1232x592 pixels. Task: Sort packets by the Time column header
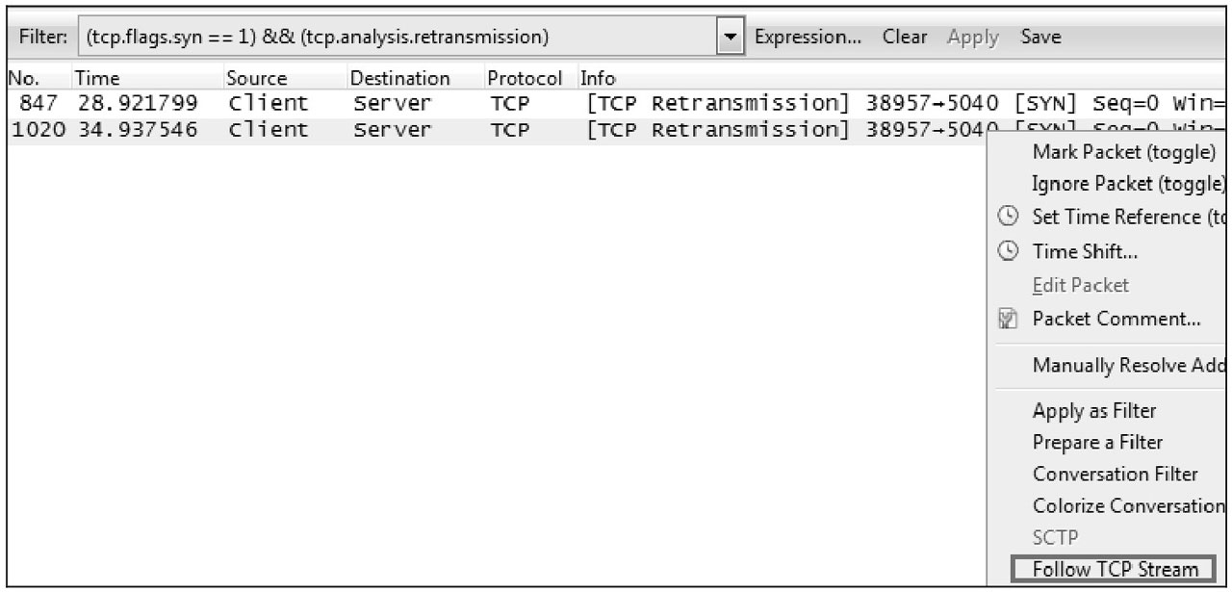(x=97, y=78)
